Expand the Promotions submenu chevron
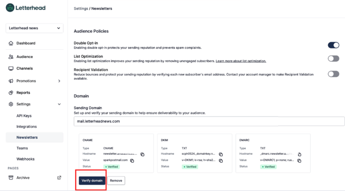Viewport: 345px width, 191px height. point(59,81)
